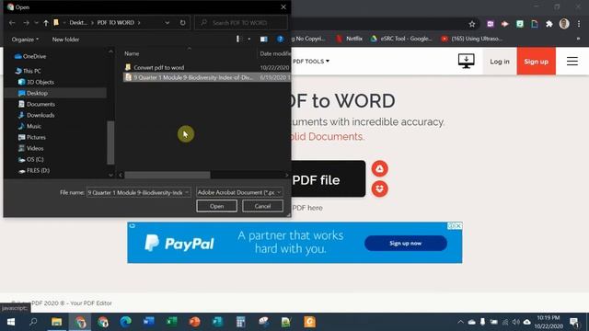The width and height of the screenshot is (589, 331).
Task: Click the Search PDF TO WORD field
Action: tap(241, 22)
